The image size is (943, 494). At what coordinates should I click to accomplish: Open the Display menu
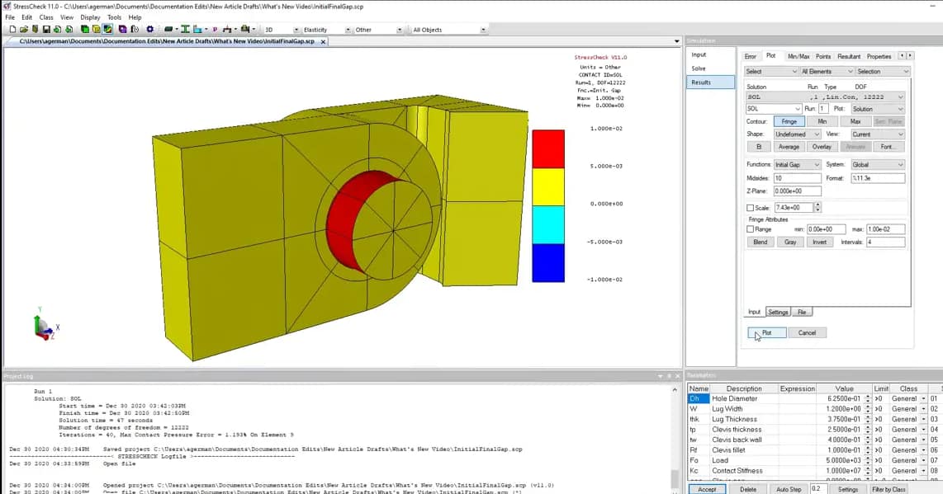(x=90, y=16)
